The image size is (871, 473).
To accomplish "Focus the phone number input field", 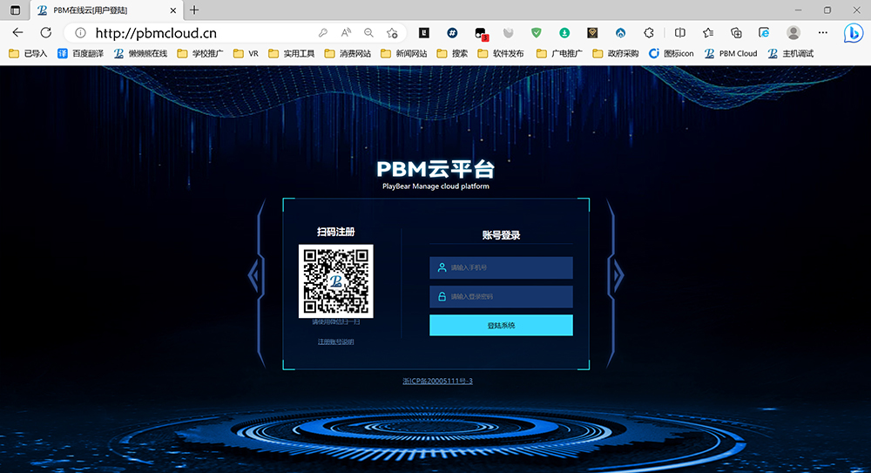I will (x=501, y=267).
